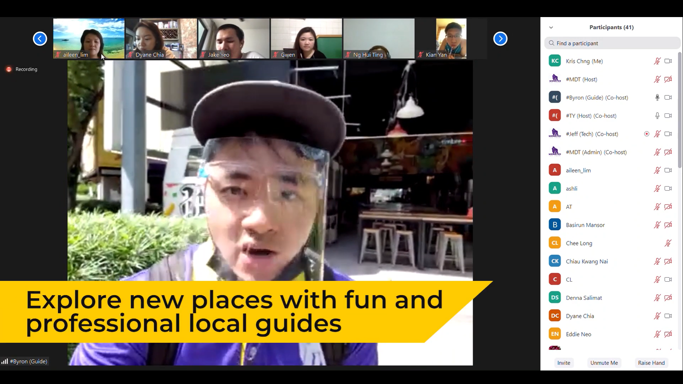
Task: Click the Participants (41) panel title
Action: click(611, 27)
